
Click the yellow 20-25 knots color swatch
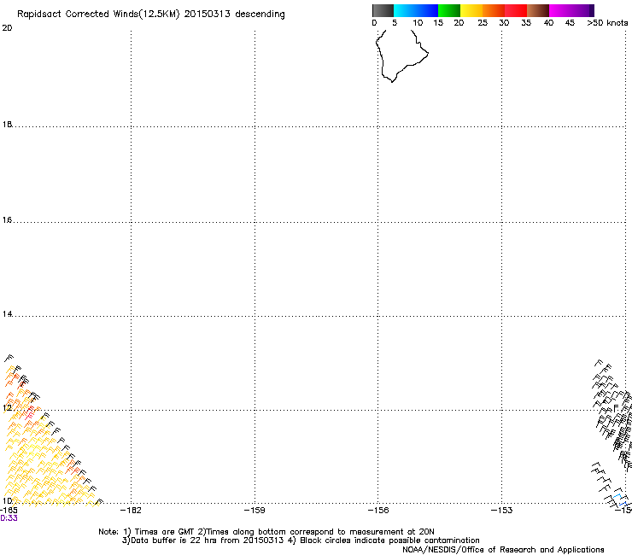click(x=471, y=10)
